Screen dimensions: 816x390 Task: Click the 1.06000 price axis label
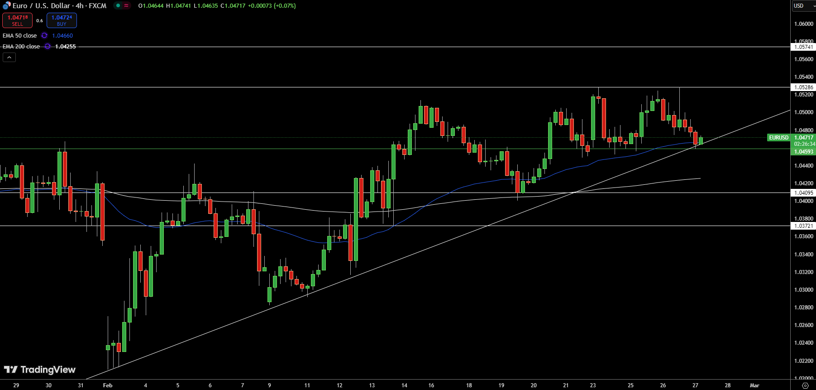click(804, 24)
